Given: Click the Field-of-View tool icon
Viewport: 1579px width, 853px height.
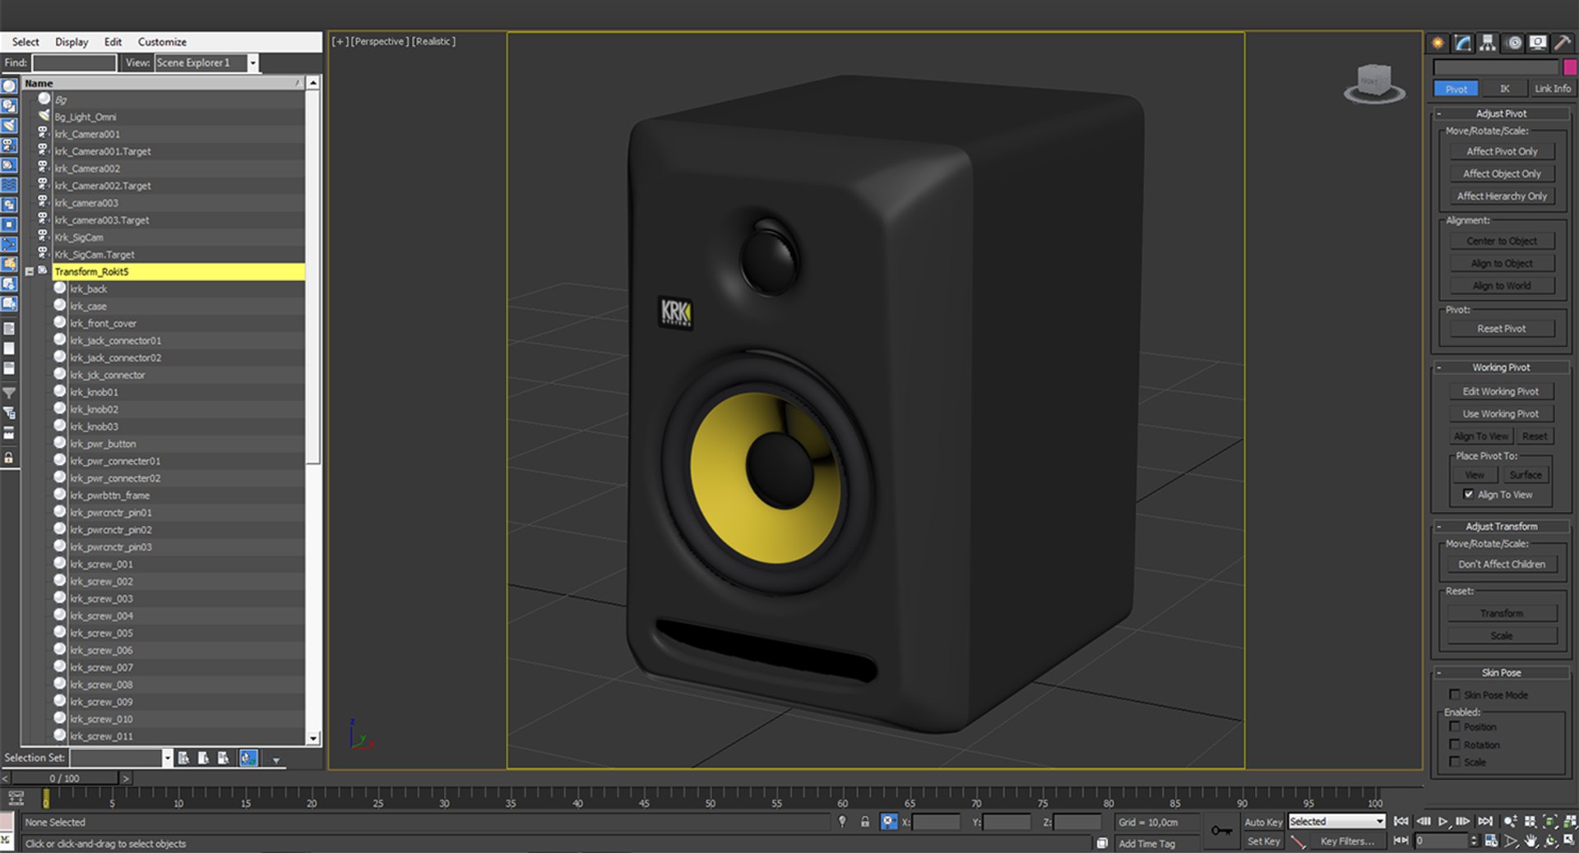Looking at the screenshot, I should (1511, 841).
